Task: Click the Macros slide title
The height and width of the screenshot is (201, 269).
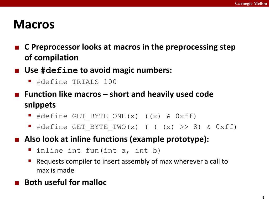Action: click(x=34, y=24)
